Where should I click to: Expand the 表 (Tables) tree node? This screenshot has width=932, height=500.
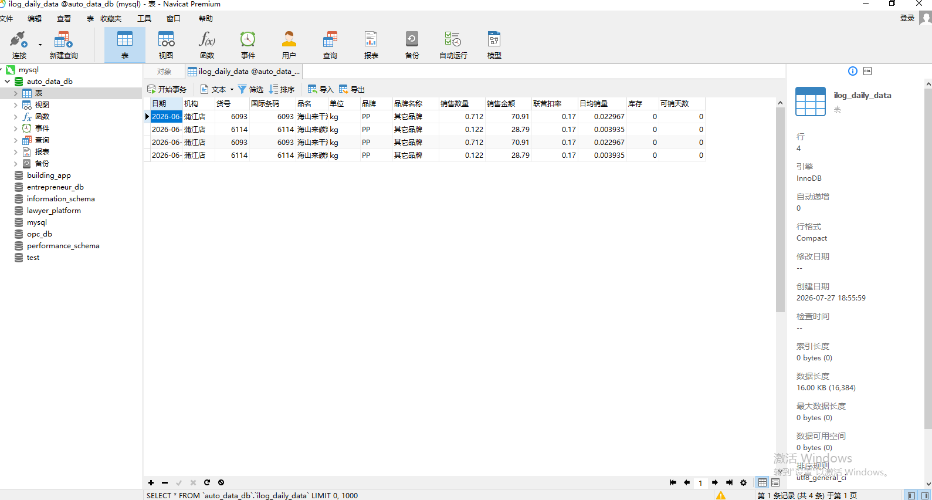[15, 93]
